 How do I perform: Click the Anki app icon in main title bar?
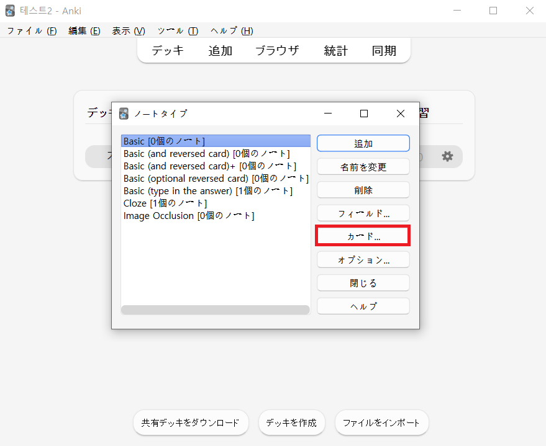10,11
